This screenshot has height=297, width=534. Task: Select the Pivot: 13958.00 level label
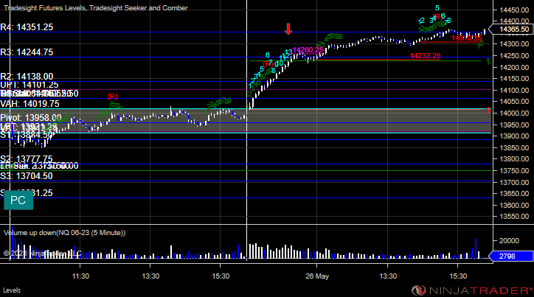pos(31,118)
